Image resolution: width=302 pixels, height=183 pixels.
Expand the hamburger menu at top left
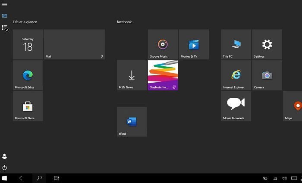click(x=4, y=4)
